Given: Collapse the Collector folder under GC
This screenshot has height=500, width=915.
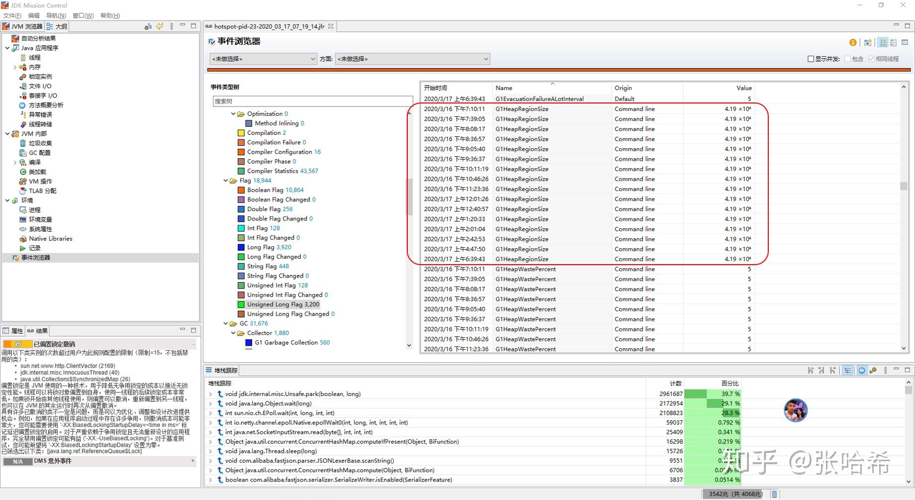Looking at the screenshot, I should [x=233, y=333].
